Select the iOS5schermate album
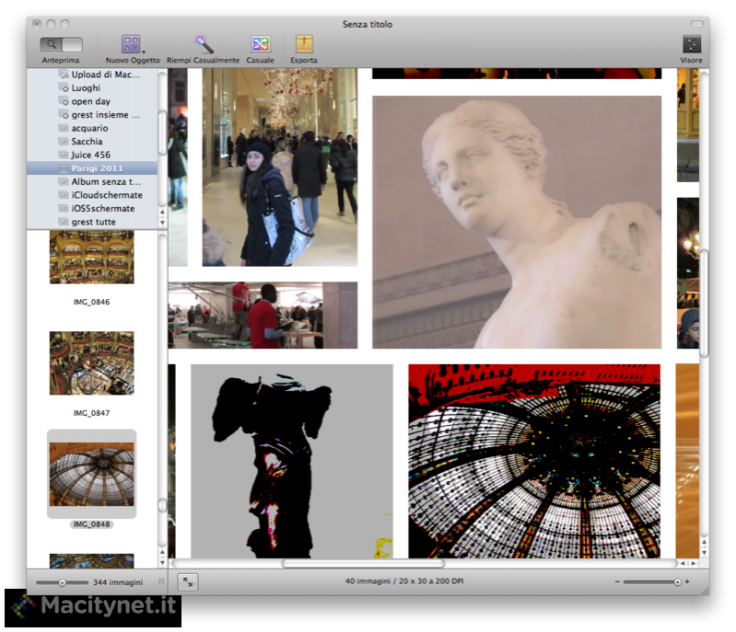This screenshot has width=736, height=632. [92, 208]
